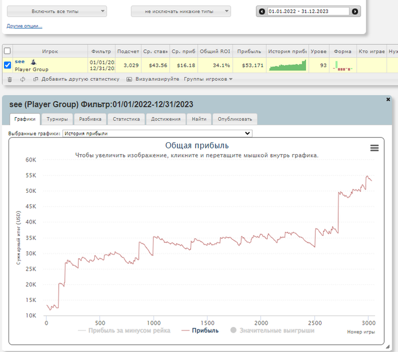The height and width of the screenshot is (352, 398).
Task: Click the icon beside Добавить другую статистику
Action: [x=35, y=79]
